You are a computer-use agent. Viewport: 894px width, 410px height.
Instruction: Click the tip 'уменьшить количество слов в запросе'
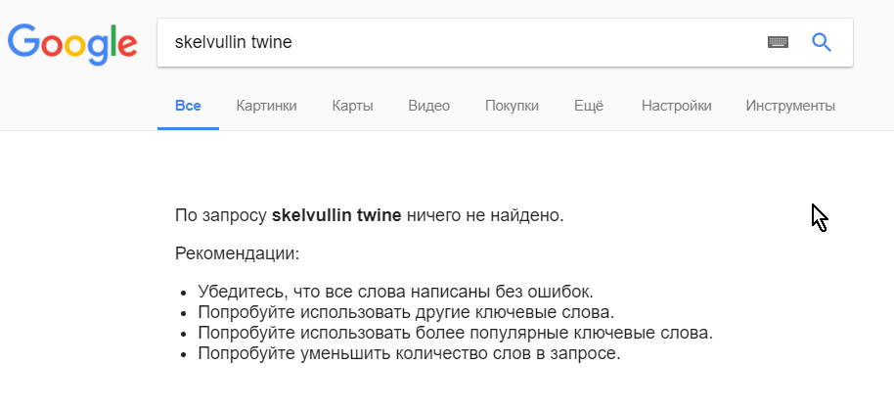pos(409,353)
